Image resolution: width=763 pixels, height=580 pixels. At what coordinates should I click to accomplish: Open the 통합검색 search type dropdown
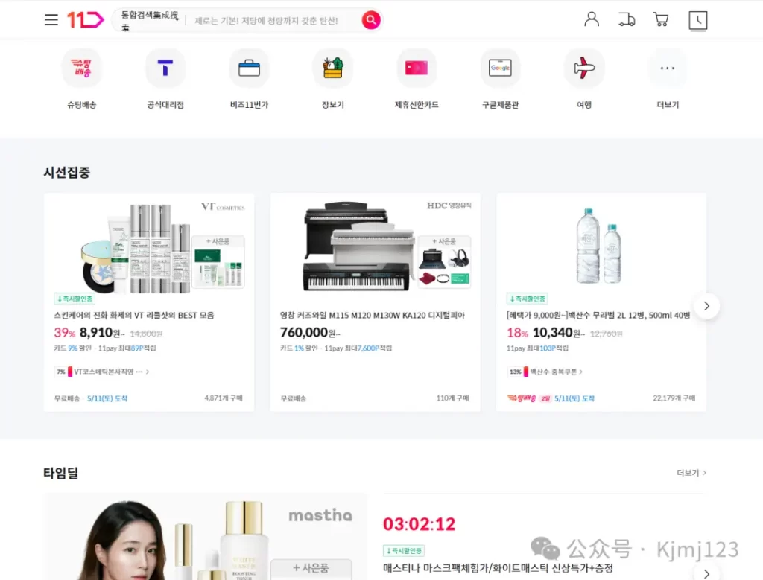(x=150, y=21)
